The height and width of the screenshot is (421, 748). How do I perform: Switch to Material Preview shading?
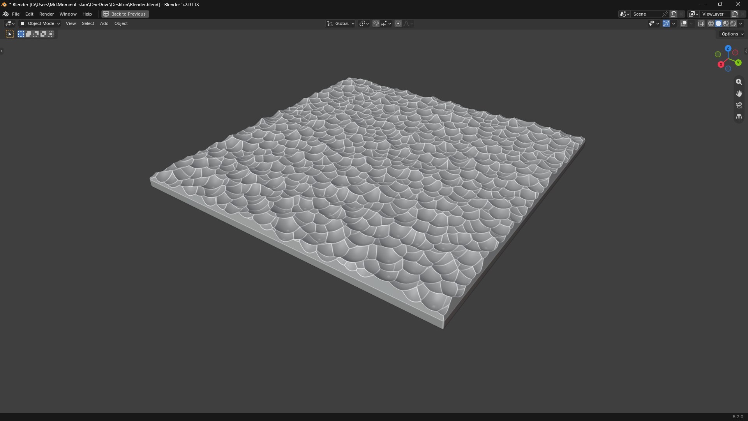click(x=726, y=24)
